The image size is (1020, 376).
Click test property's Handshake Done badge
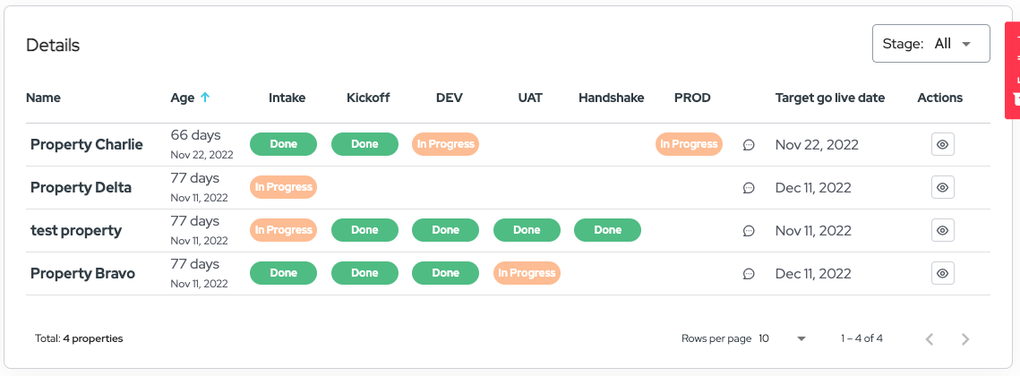[x=607, y=230]
